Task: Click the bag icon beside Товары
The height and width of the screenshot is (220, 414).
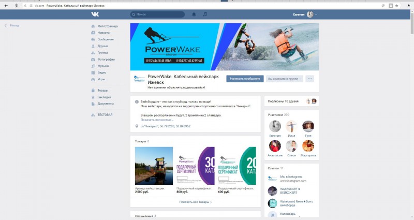Action: pos(93,90)
